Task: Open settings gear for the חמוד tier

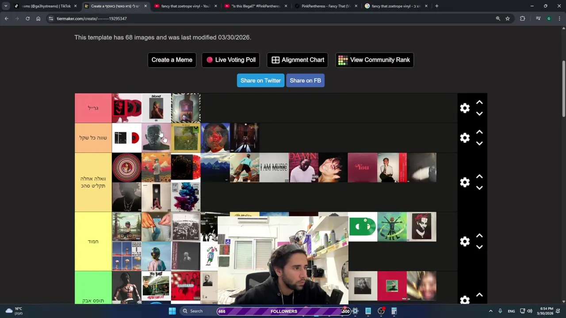Action: pyautogui.click(x=465, y=242)
